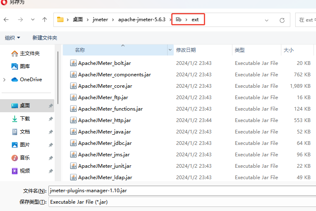Go forward with the right arrow button
This screenshot has width=316, height=211.
pos(20,20)
